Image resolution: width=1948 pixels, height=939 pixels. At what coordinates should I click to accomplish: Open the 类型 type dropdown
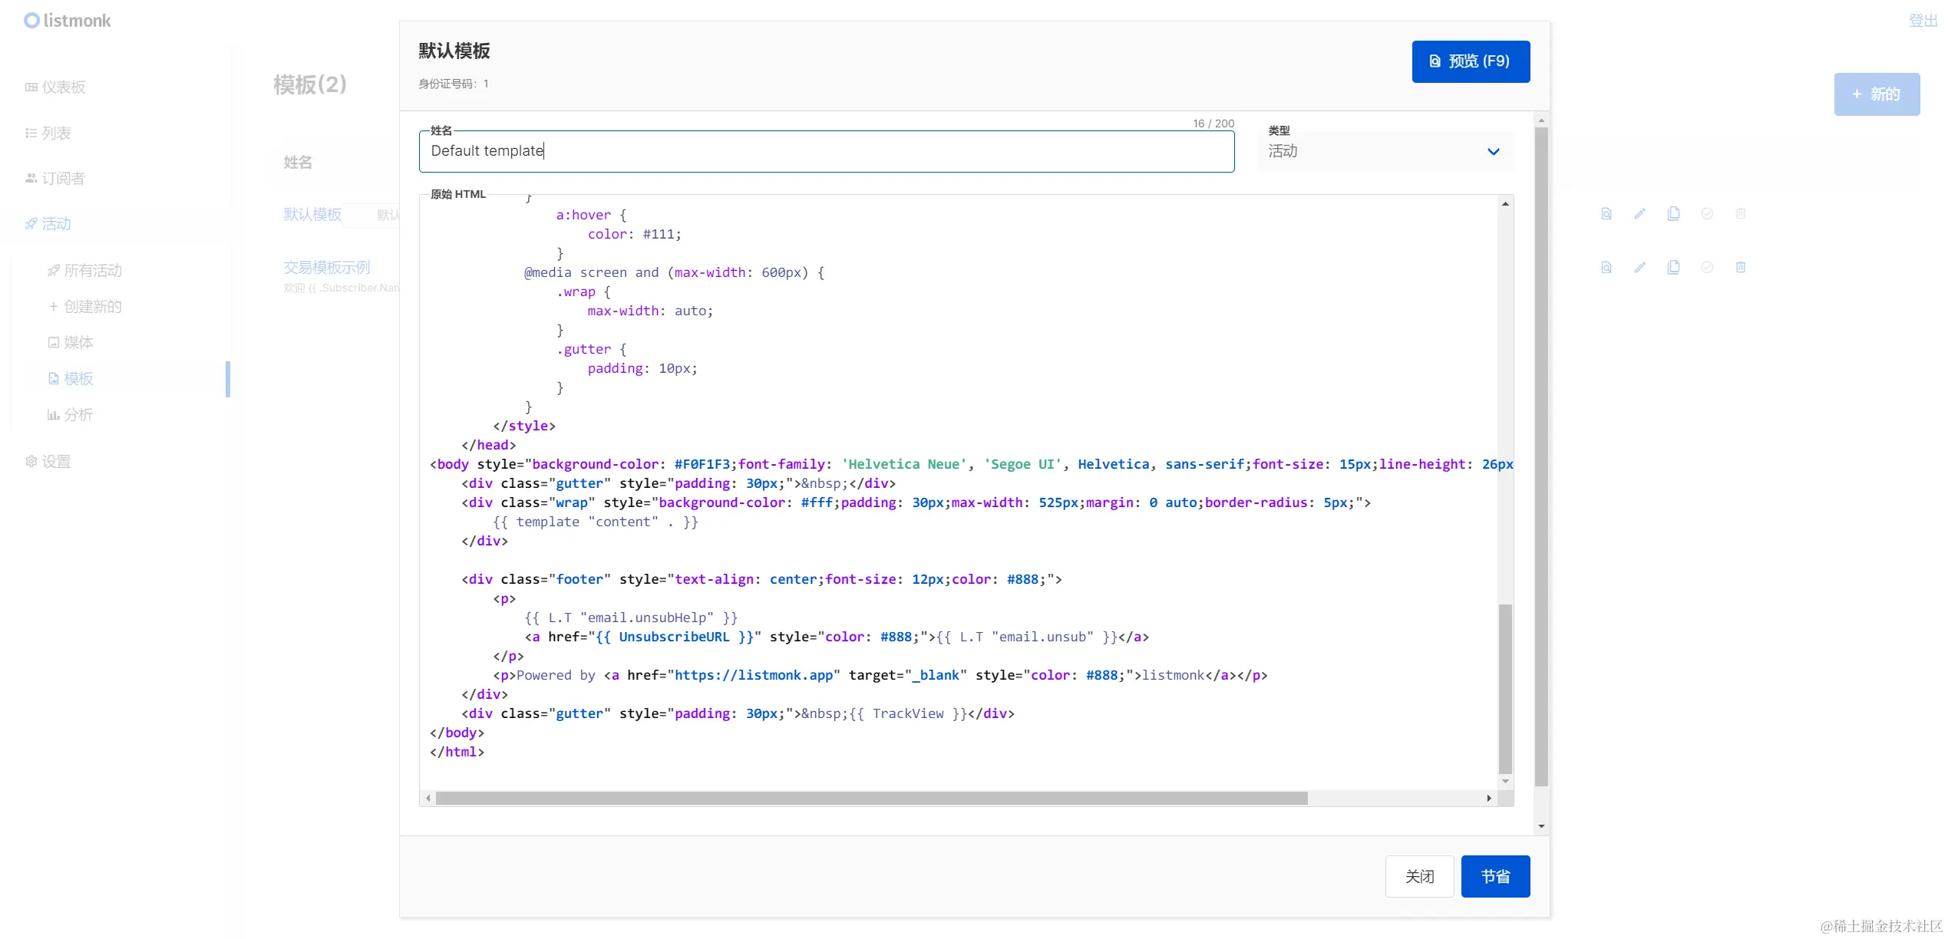pos(1384,151)
